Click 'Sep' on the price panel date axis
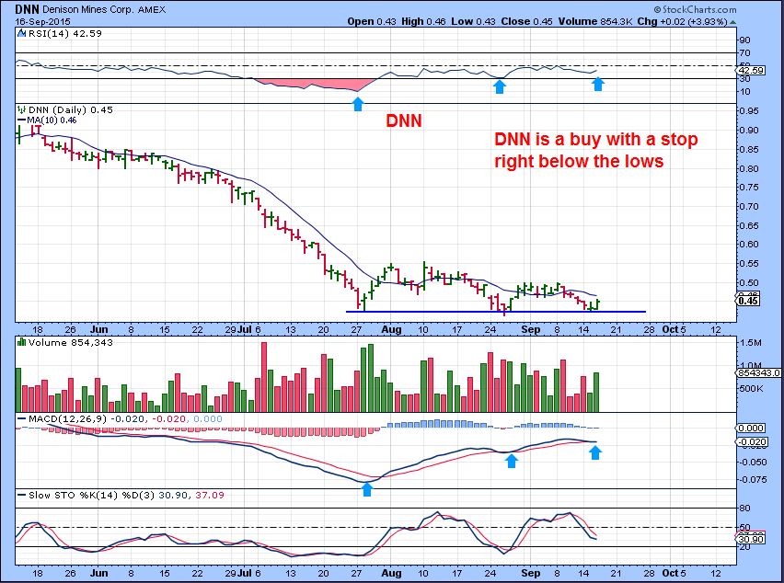 click(x=531, y=330)
